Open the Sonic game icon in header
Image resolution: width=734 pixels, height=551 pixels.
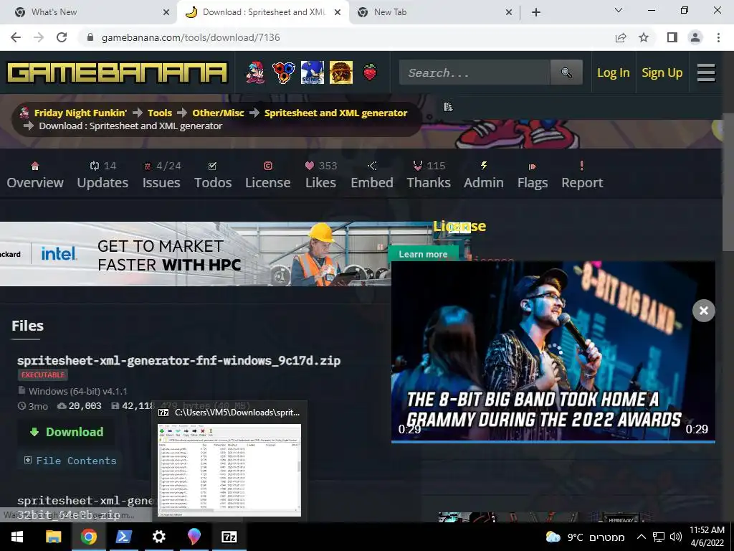[313, 72]
